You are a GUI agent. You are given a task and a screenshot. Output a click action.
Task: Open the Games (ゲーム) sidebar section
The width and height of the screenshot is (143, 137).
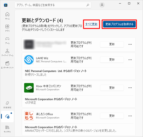click(x=7, y=40)
